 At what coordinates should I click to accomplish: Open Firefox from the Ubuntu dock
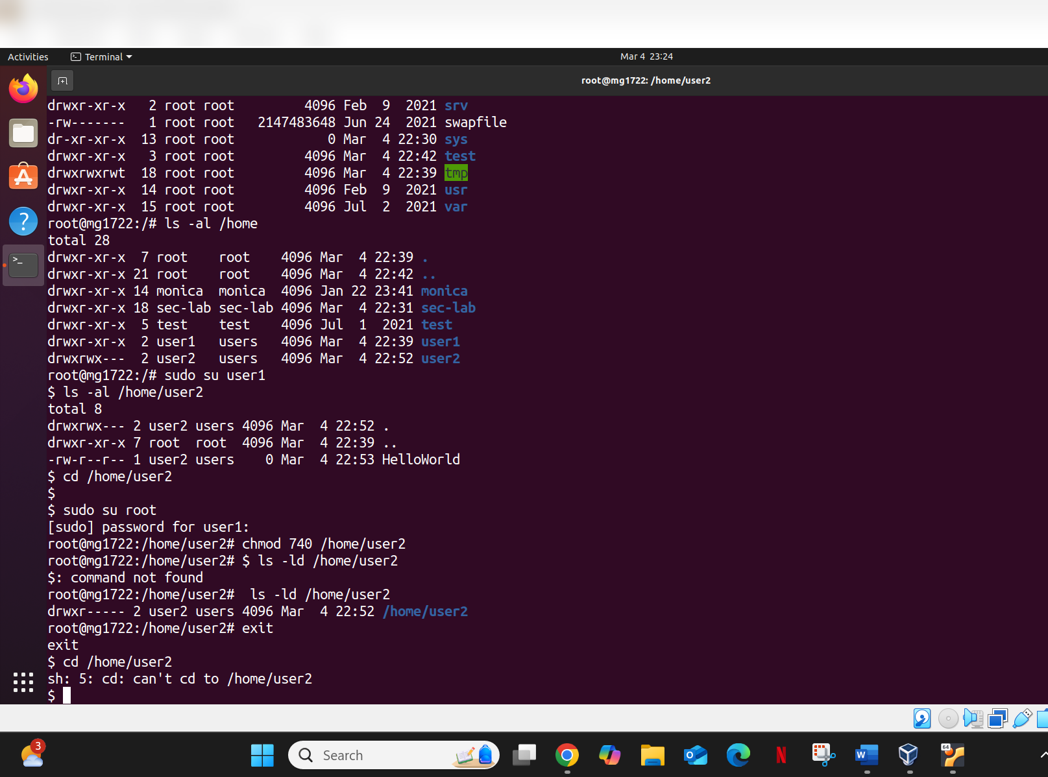23,89
